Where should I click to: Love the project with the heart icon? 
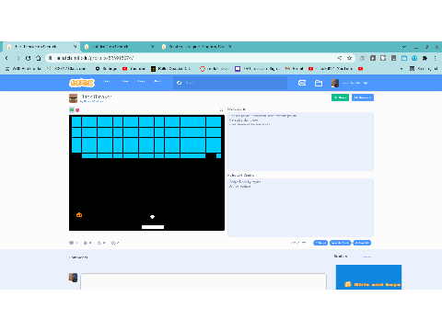[71, 243]
